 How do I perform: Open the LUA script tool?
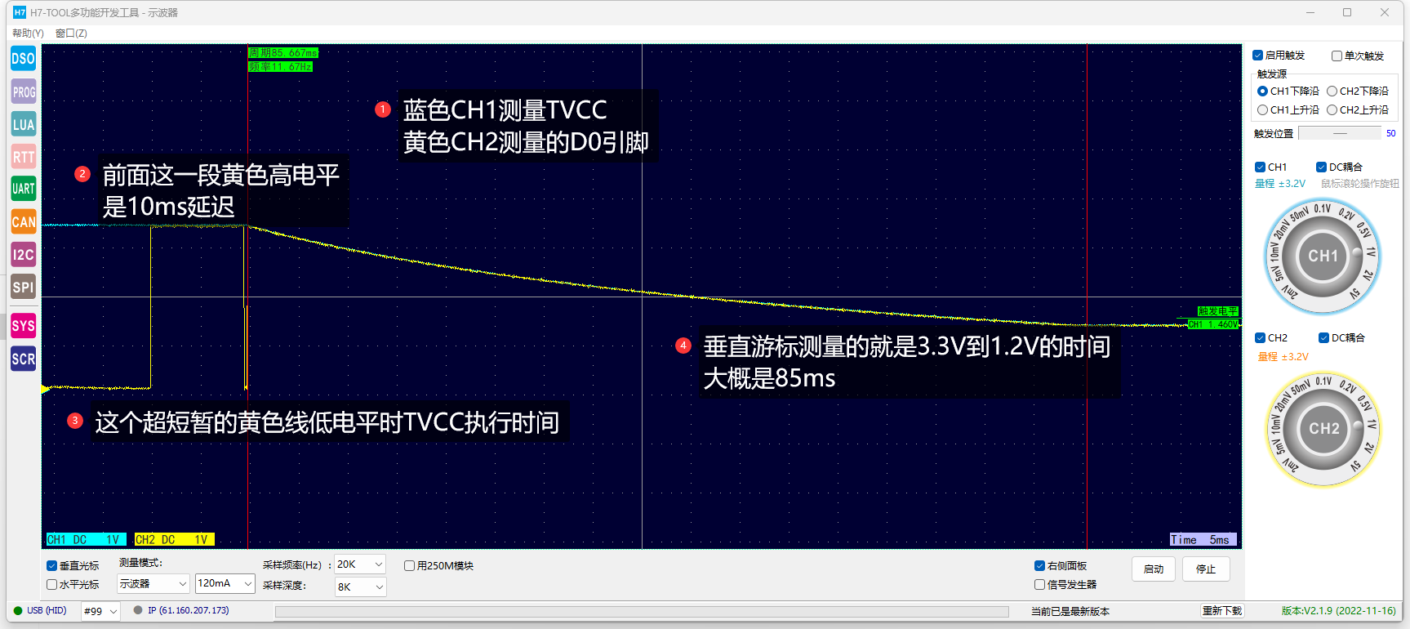(23, 124)
